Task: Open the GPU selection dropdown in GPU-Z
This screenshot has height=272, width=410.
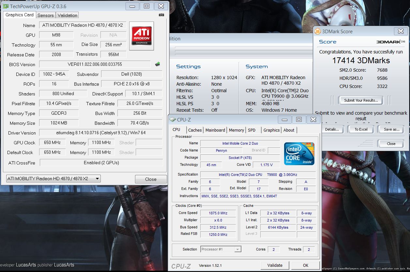Action: (97, 179)
